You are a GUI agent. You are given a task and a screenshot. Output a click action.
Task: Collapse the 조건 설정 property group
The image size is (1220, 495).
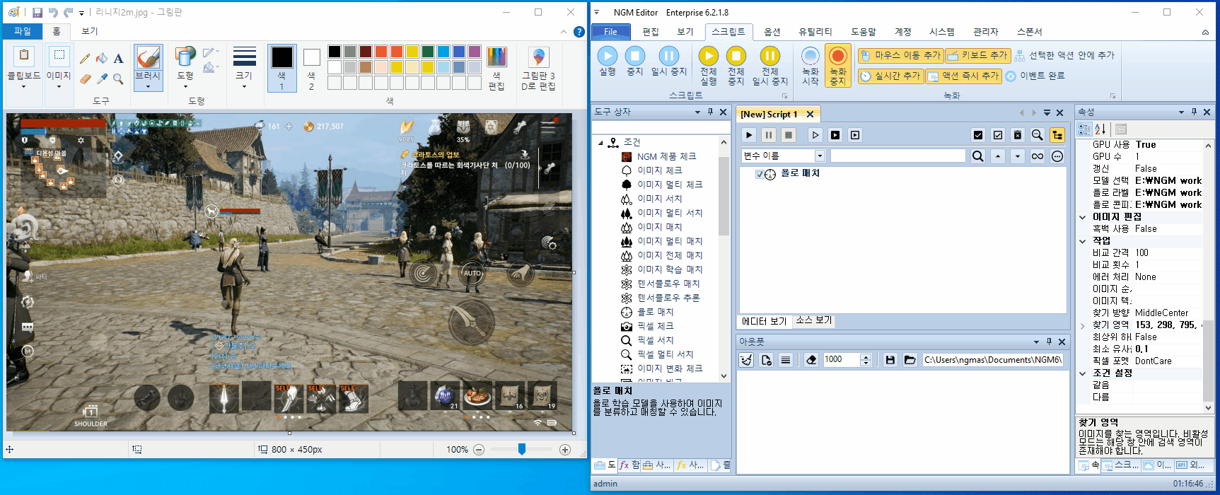[1083, 373]
